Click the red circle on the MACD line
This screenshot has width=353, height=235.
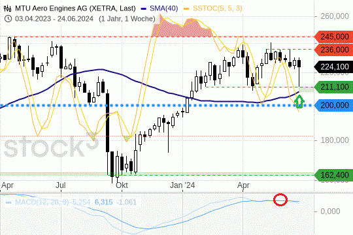(280, 200)
